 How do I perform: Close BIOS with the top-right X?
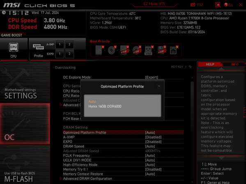tap(241, 5)
